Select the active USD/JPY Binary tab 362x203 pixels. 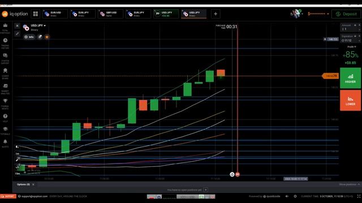click(193, 14)
